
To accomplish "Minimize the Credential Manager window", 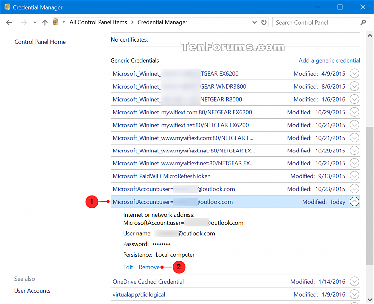I will pos(318,7).
